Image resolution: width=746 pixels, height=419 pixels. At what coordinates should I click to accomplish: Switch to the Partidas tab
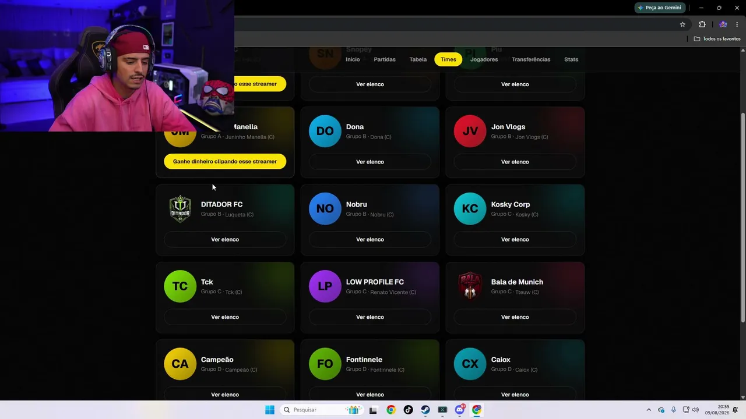pyautogui.click(x=385, y=59)
